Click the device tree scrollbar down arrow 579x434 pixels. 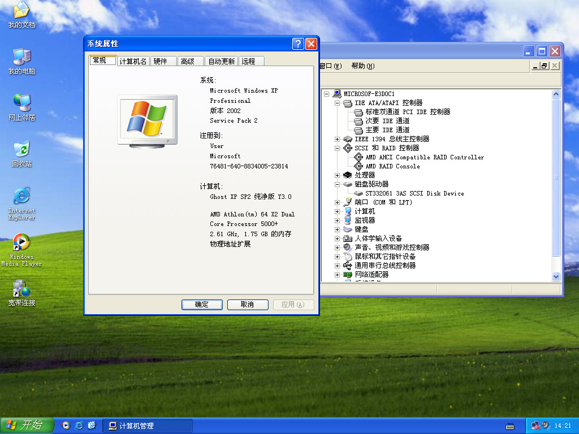[x=555, y=276]
